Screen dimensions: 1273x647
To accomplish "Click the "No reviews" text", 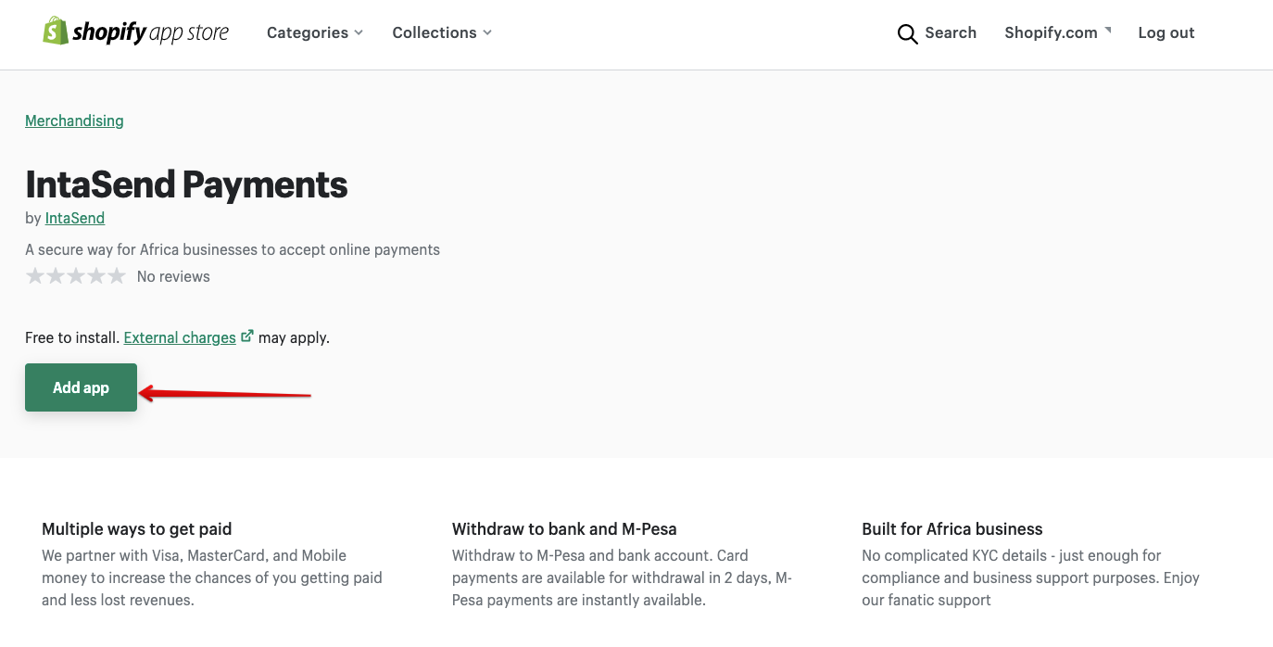I will (x=173, y=276).
